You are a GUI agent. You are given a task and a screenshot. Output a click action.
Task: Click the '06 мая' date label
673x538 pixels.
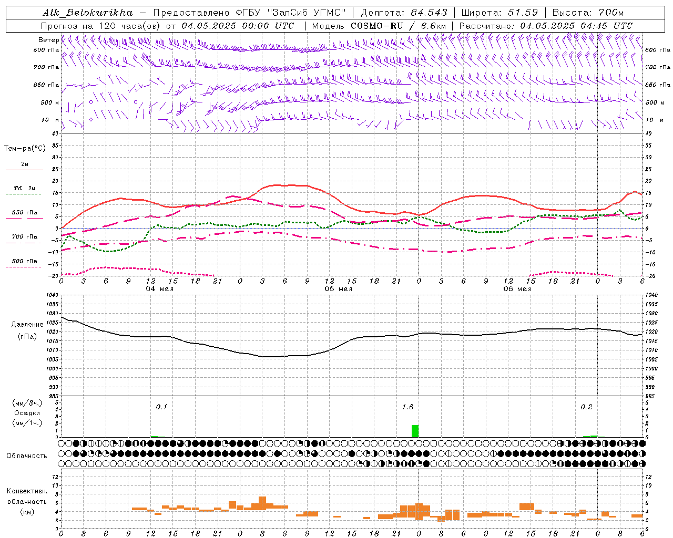[517, 289]
